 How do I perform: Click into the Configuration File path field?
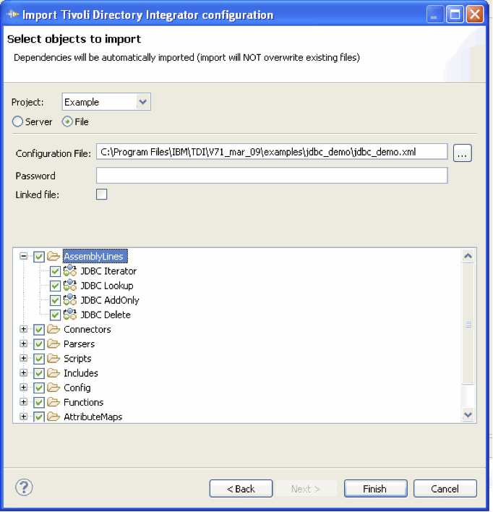click(272, 152)
